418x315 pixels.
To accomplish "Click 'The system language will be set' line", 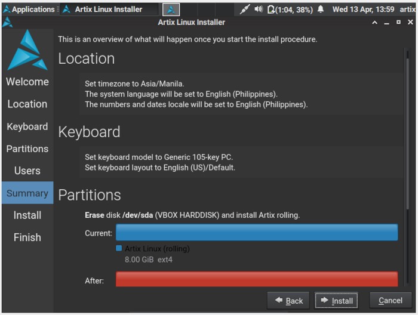I will (x=182, y=94).
